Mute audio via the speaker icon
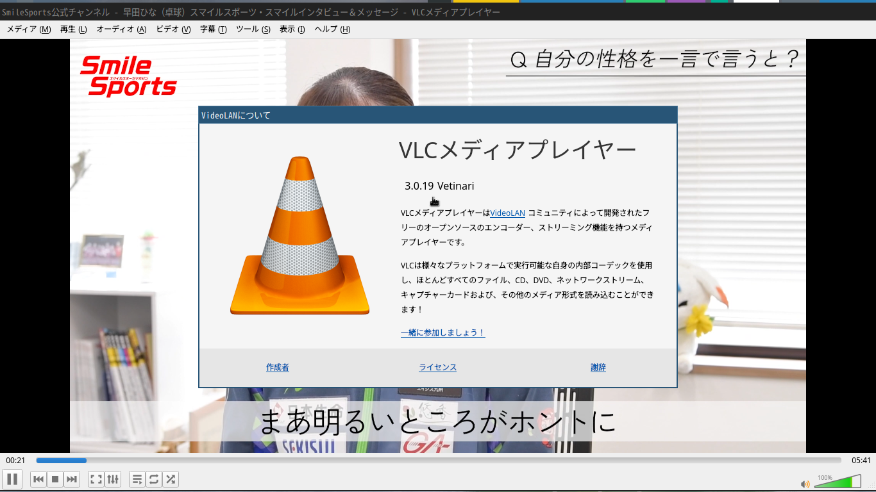This screenshot has width=876, height=492. pyautogui.click(x=805, y=484)
